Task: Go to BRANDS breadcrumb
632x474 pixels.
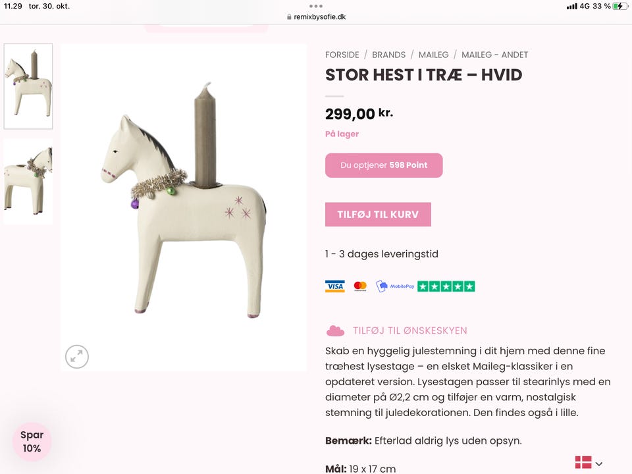Action: click(x=388, y=55)
